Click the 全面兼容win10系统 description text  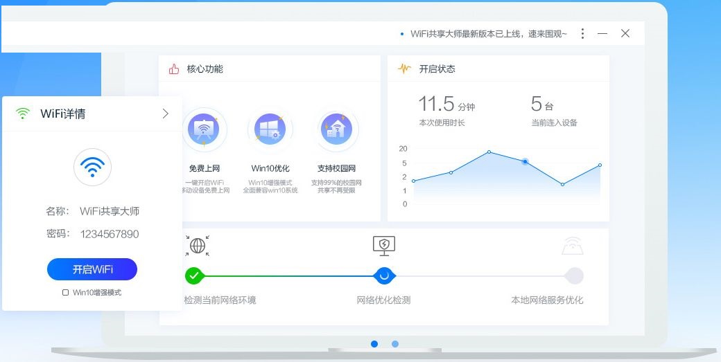270,190
